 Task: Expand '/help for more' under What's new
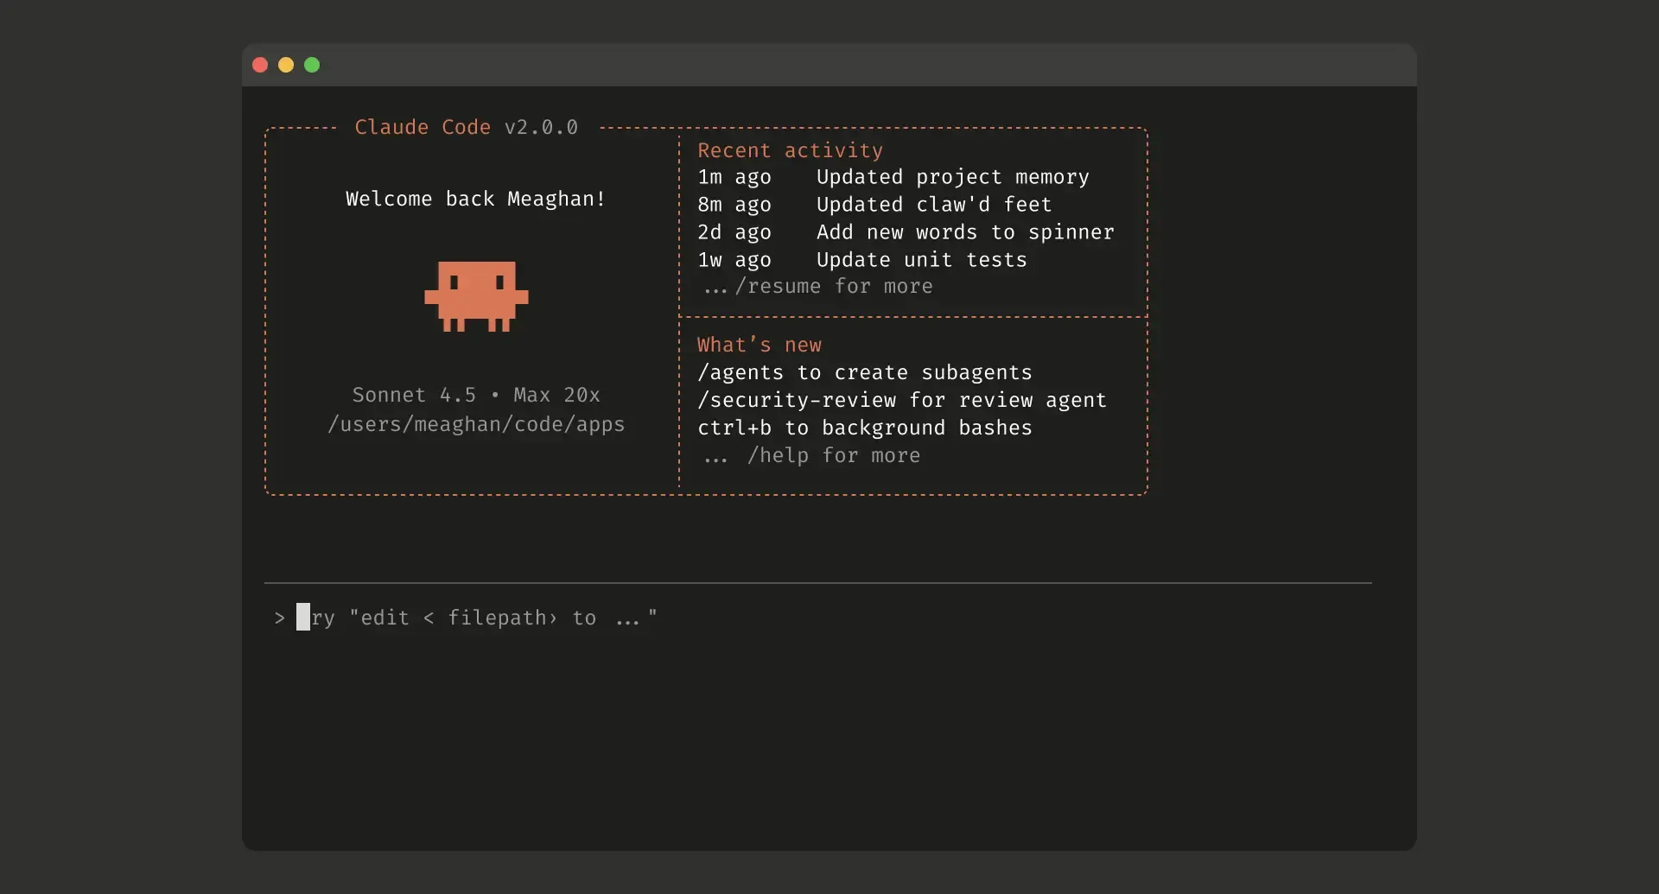pos(810,456)
